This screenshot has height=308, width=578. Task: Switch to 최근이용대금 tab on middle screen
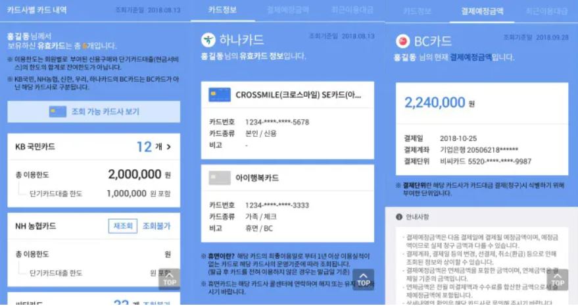[352, 10]
